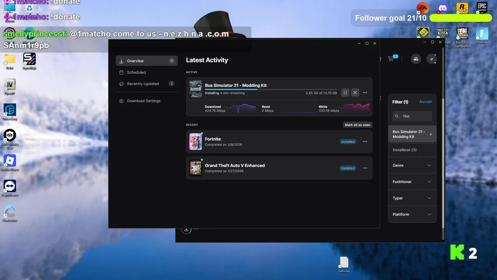Cancel the Bus Simulator 21 installation

click(x=355, y=93)
